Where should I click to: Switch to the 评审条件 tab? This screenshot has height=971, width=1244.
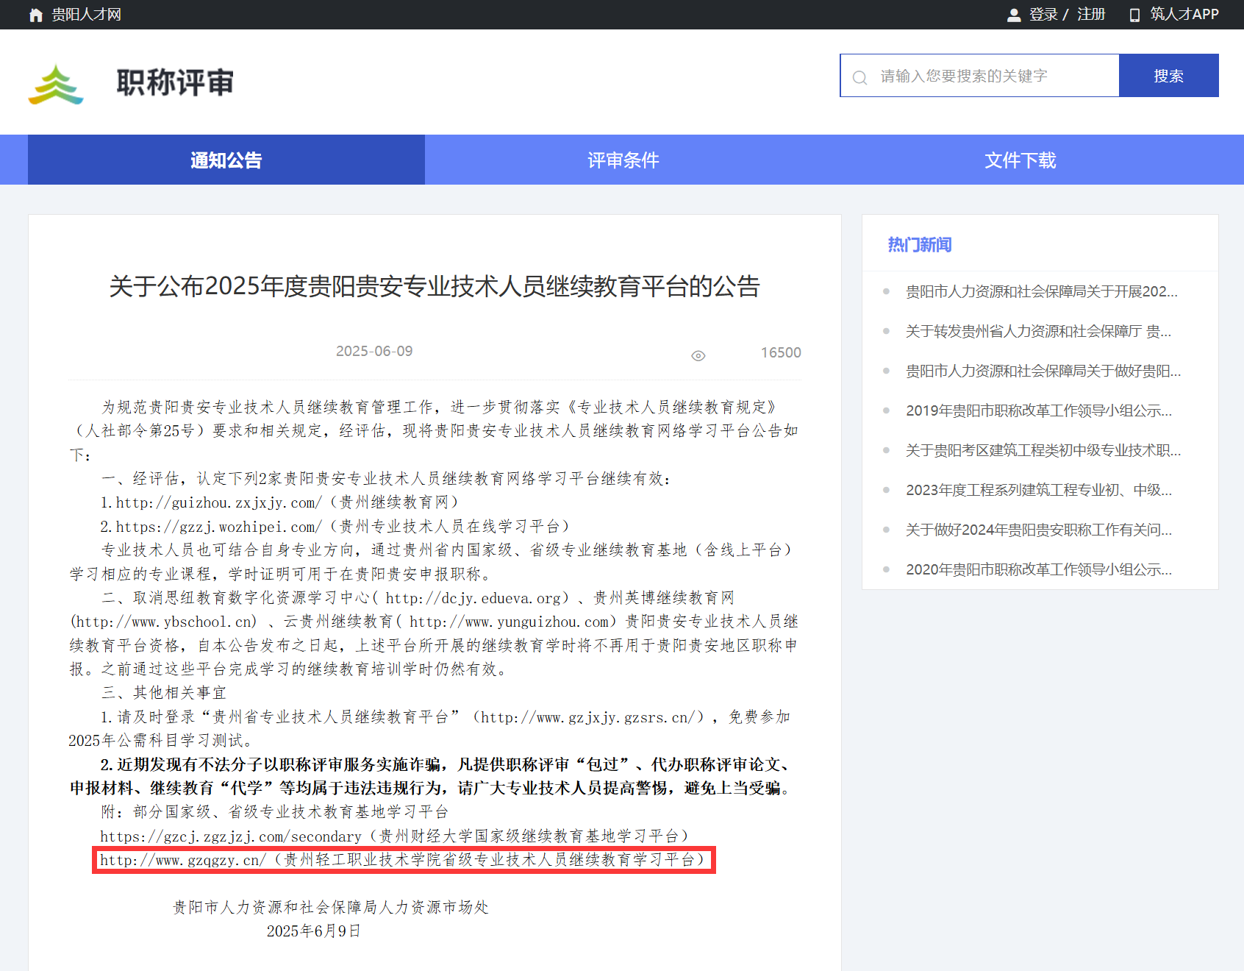click(623, 160)
